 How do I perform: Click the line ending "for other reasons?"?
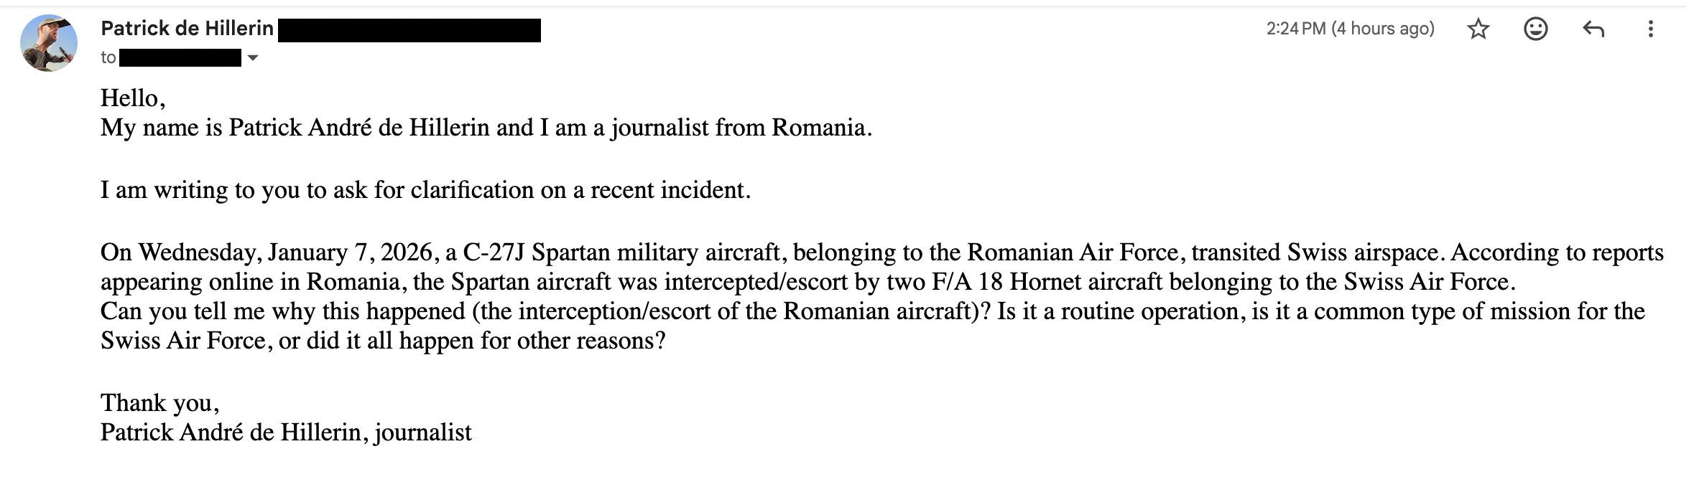tap(383, 341)
